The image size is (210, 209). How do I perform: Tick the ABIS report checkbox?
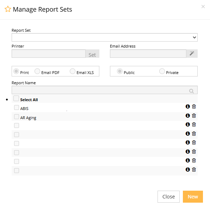coord(17,107)
